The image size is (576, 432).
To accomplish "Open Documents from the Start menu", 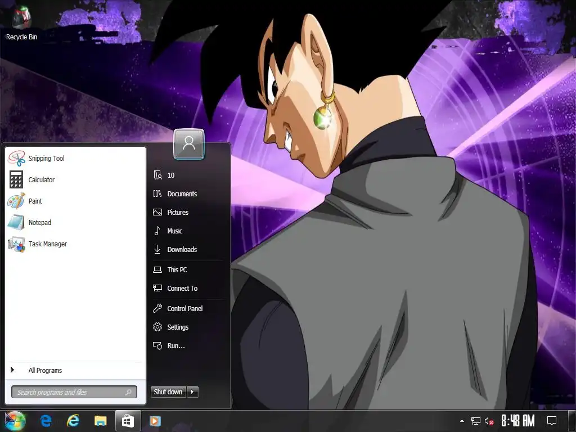I will [188, 193].
